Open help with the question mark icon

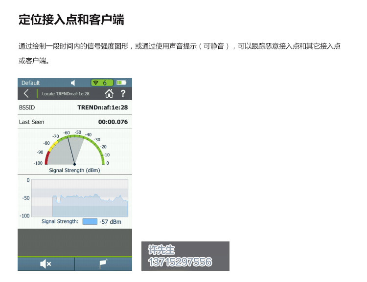[x=123, y=93]
